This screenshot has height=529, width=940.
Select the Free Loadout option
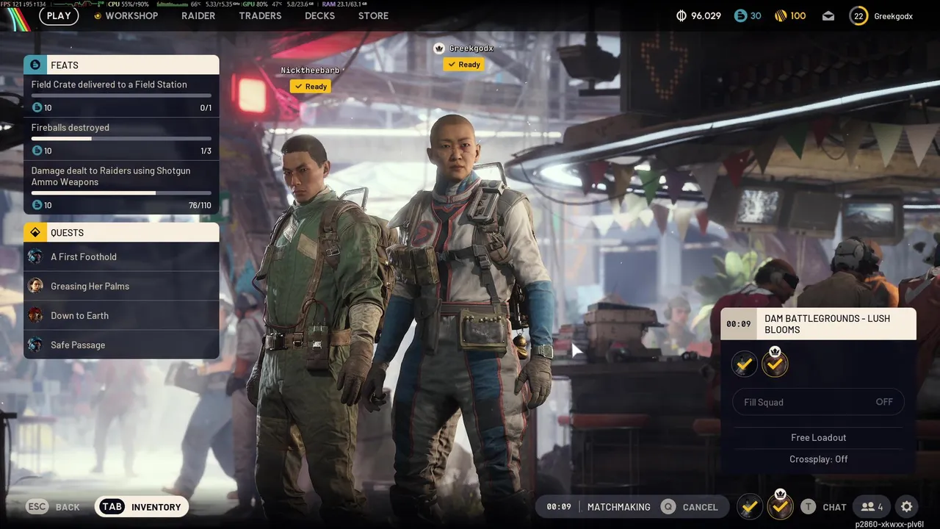tap(818, 437)
